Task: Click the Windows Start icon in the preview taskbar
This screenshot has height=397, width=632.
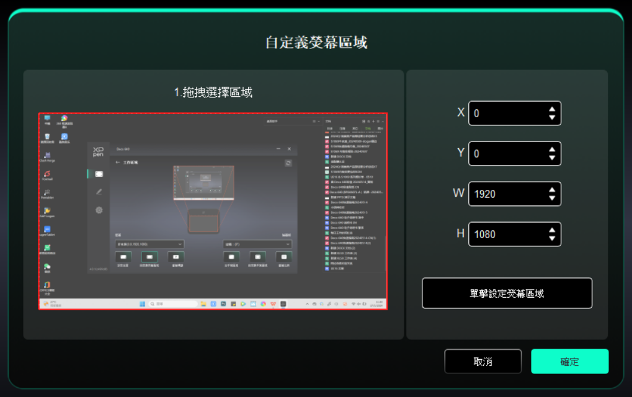Action: pos(142,304)
